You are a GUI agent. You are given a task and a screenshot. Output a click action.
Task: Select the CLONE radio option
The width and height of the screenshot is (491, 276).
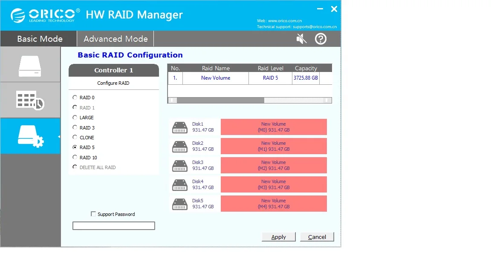pos(75,138)
